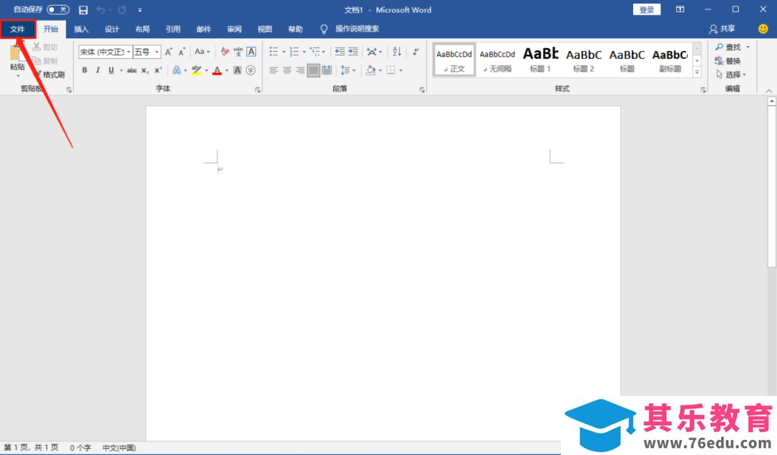Click the Undo arrow icon
The image size is (777, 455).
(101, 10)
